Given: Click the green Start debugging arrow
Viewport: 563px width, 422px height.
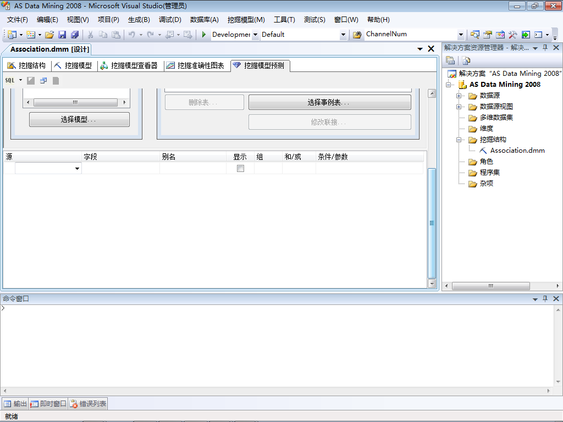Looking at the screenshot, I should (203, 35).
